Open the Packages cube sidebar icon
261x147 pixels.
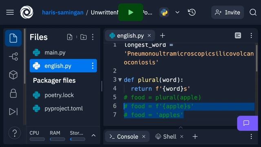click(x=13, y=75)
